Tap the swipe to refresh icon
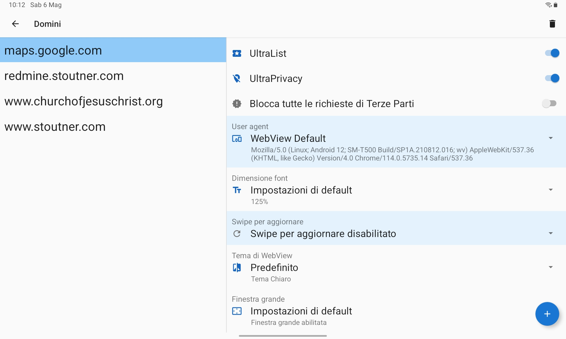The image size is (566, 339). (237, 234)
